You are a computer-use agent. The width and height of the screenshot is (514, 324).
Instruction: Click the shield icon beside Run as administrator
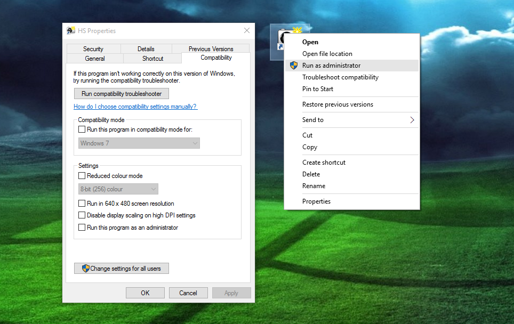point(294,66)
